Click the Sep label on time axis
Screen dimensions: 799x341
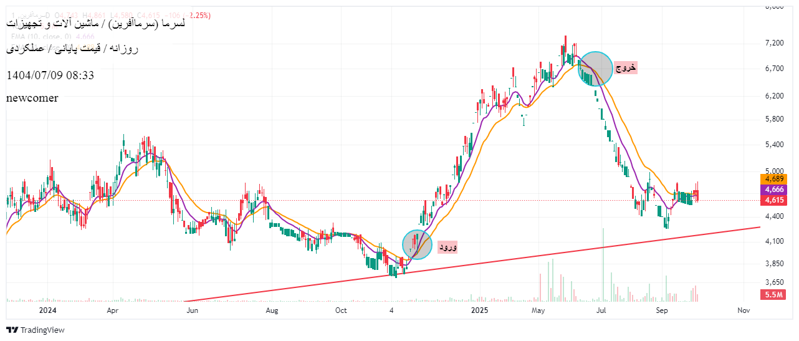click(661, 310)
